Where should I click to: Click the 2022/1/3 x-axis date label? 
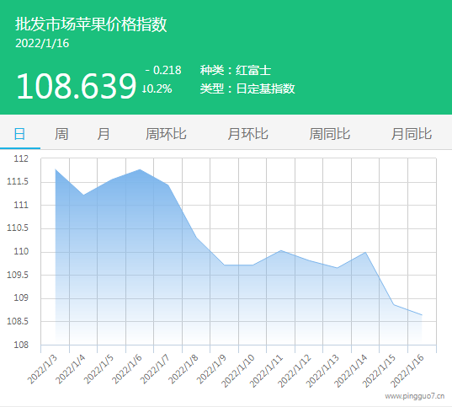43,369
